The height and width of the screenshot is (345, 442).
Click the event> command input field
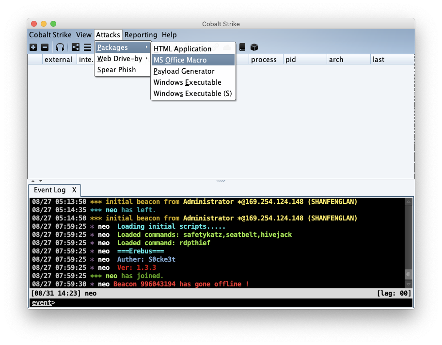pyautogui.click(x=221, y=303)
